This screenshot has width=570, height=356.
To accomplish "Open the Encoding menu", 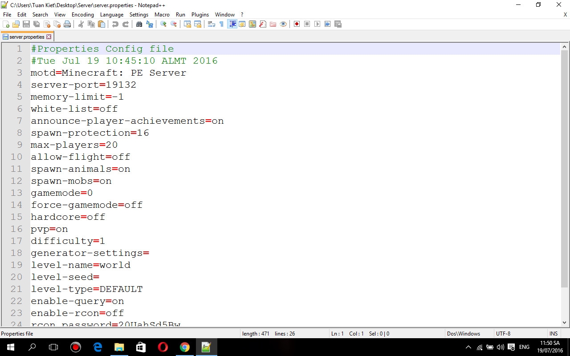I will (x=82, y=15).
